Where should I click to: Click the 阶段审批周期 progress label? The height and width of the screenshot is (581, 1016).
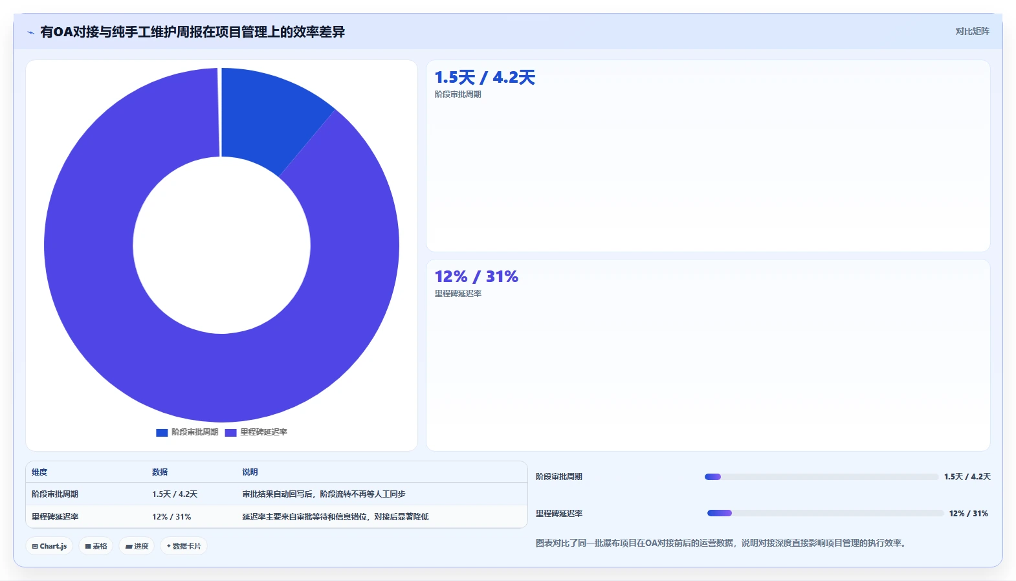(x=559, y=477)
